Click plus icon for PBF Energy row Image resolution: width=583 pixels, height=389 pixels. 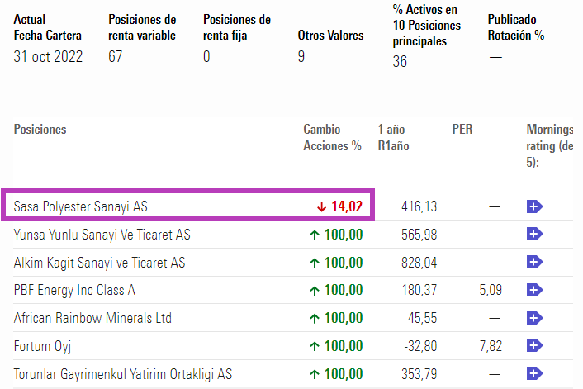pyautogui.click(x=534, y=290)
